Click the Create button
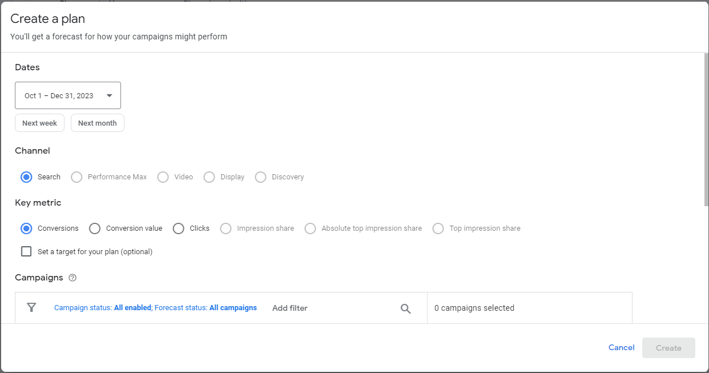The height and width of the screenshot is (373, 709). coord(668,347)
